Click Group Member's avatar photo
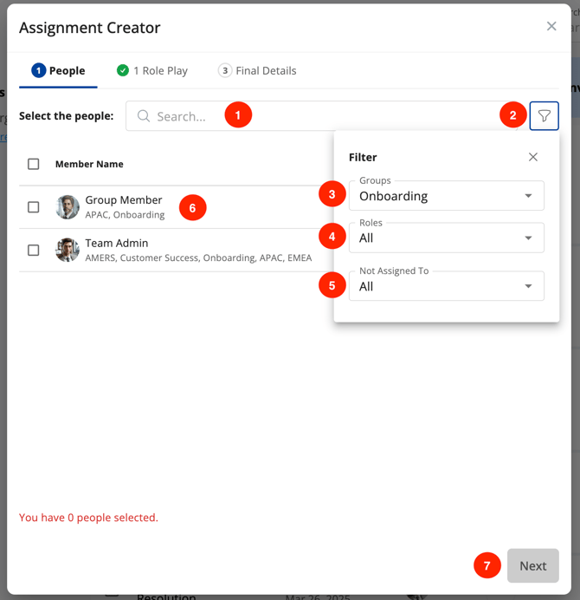Screen dimensions: 580x600 68,207
